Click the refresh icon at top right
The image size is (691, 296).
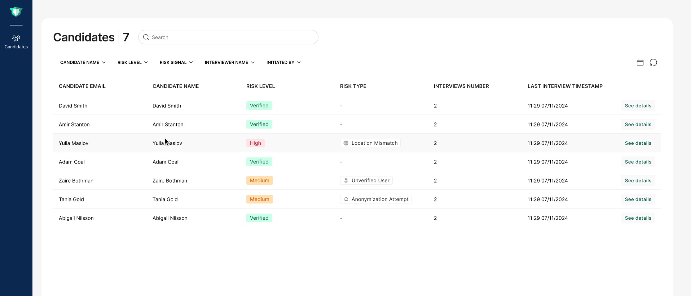653,63
